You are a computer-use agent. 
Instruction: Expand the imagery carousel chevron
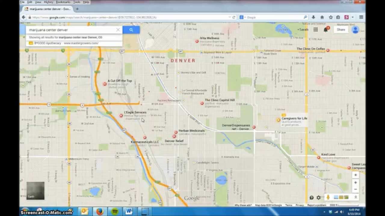tap(356, 197)
